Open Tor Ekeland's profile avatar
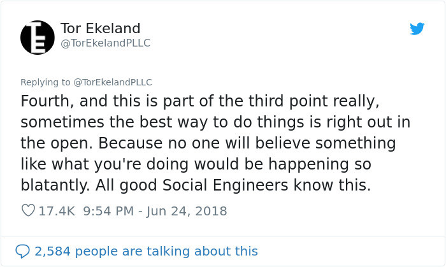Screen dimensions: 446x267 point(38,37)
